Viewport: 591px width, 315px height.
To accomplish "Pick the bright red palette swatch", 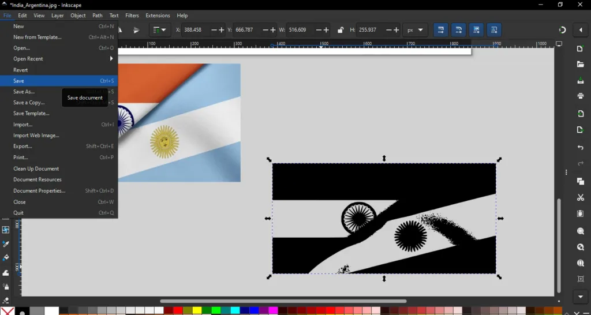I will coord(178,311).
